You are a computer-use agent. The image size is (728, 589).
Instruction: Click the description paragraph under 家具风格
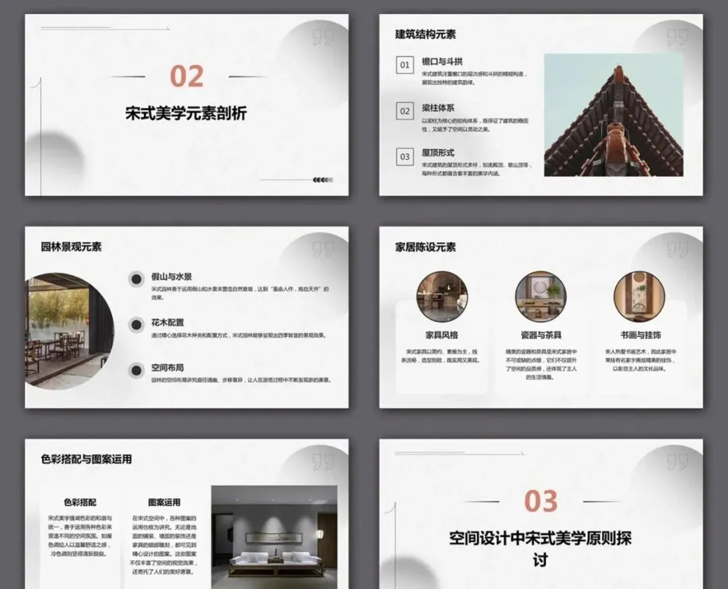[442, 356]
